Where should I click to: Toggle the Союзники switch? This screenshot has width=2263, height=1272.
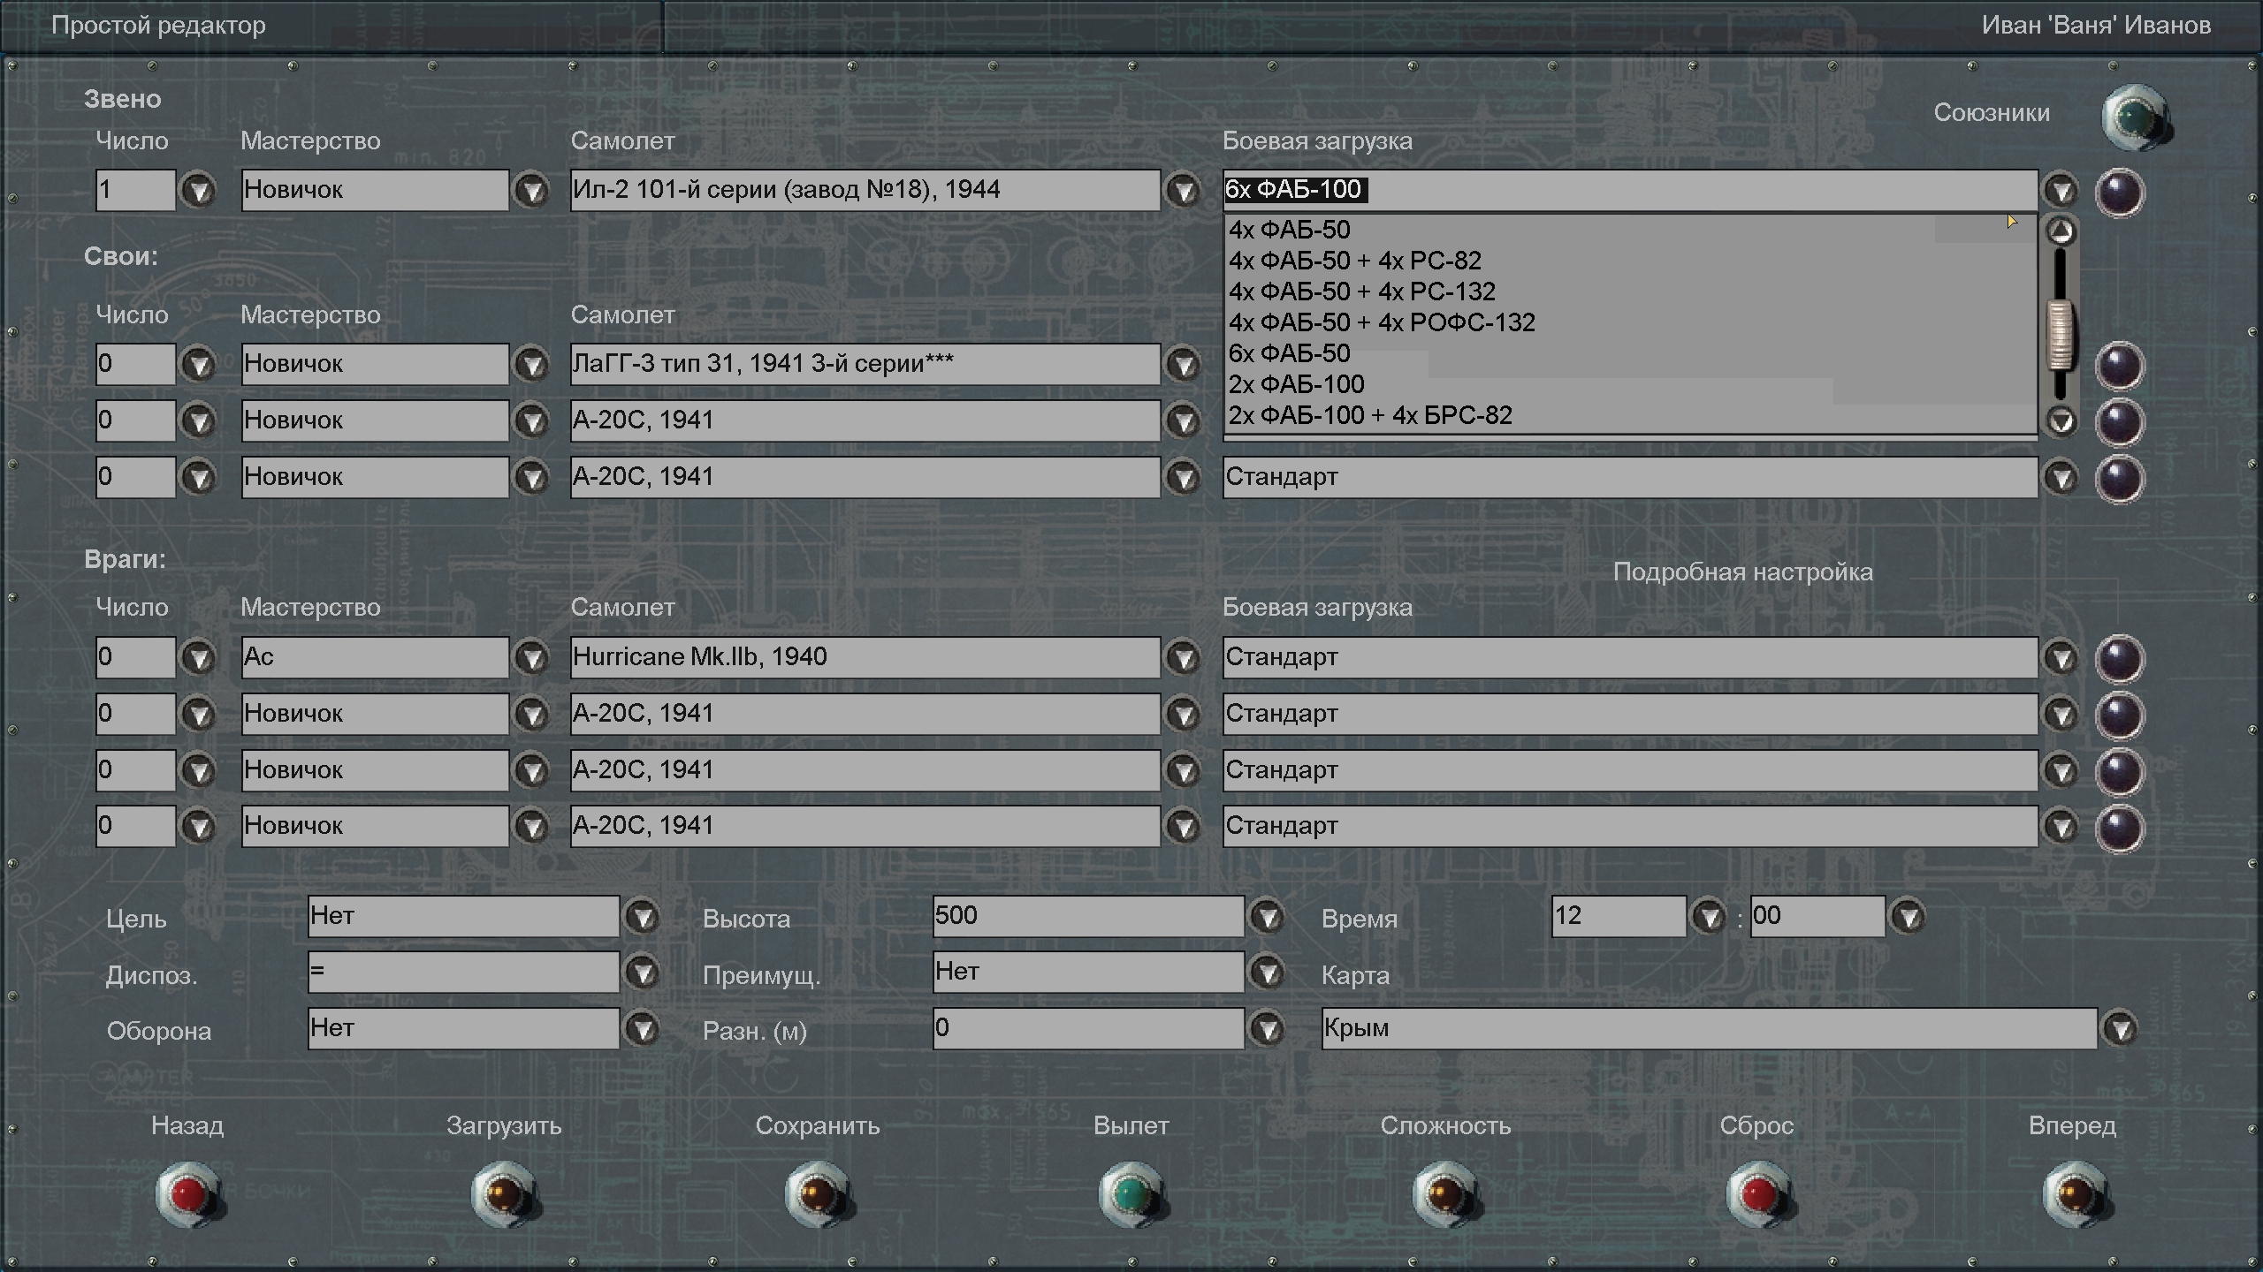coord(2135,117)
